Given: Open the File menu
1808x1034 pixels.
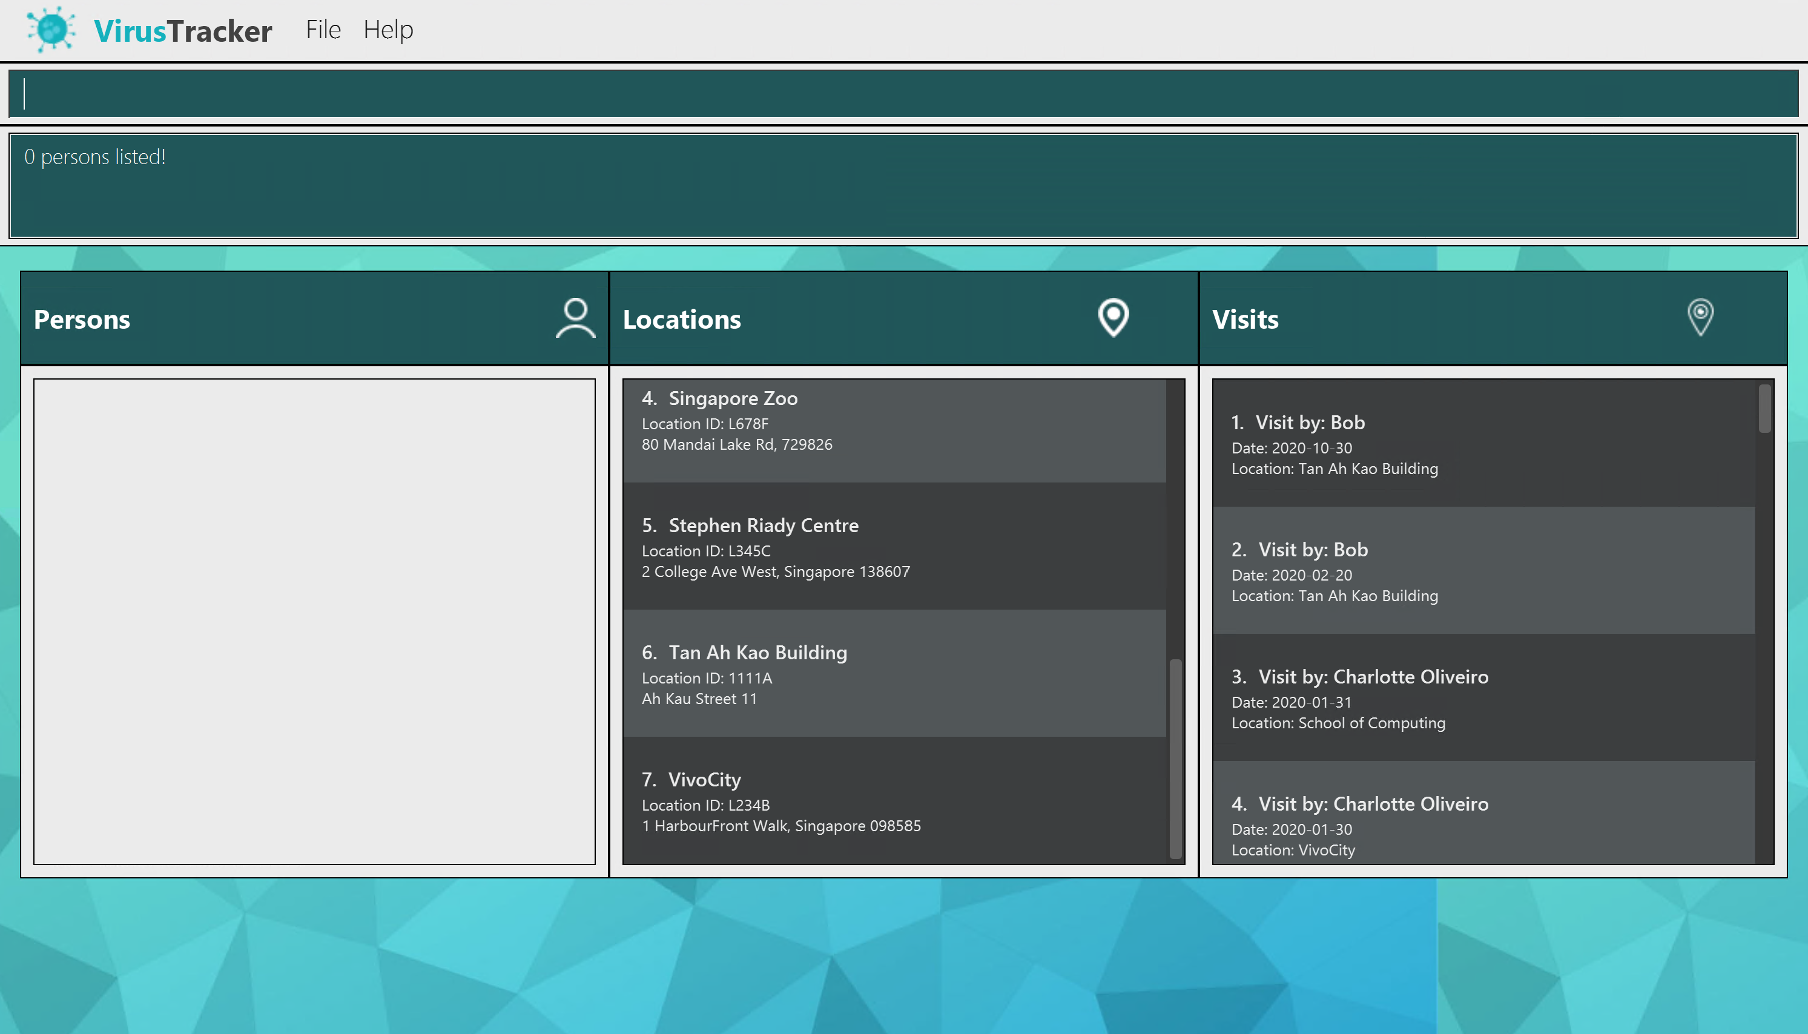Looking at the screenshot, I should click(323, 30).
